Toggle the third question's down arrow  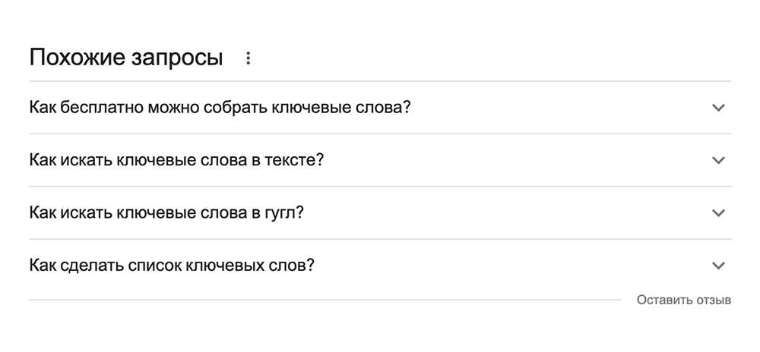click(x=718, y=213)
